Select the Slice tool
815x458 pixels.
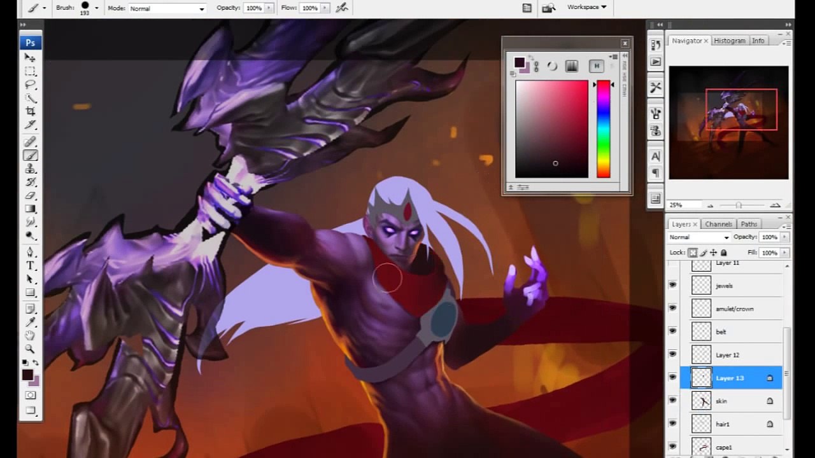(30, 125)
